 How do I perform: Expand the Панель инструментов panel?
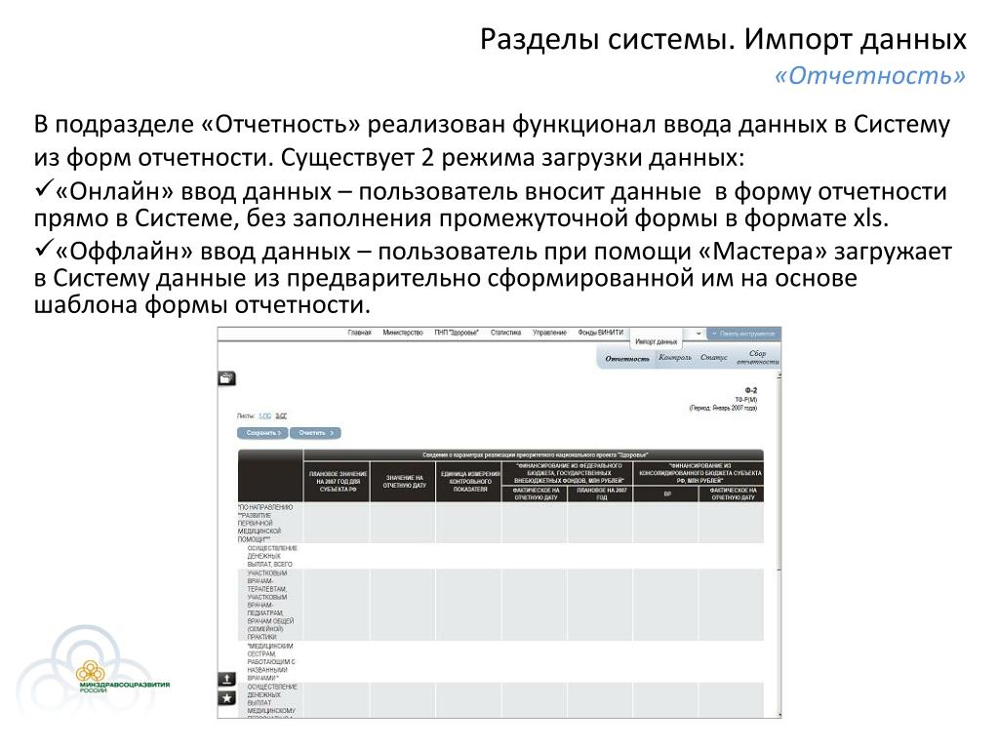tap(743, 334)
